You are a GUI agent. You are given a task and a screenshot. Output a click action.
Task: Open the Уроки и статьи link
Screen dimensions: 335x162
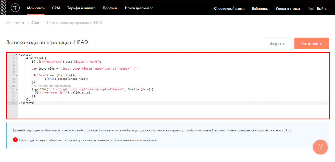pos(288,9)
